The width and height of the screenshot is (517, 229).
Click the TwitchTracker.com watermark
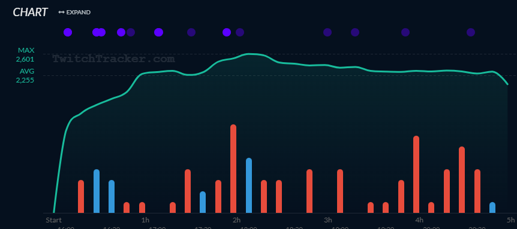click(x=113, y=59)
